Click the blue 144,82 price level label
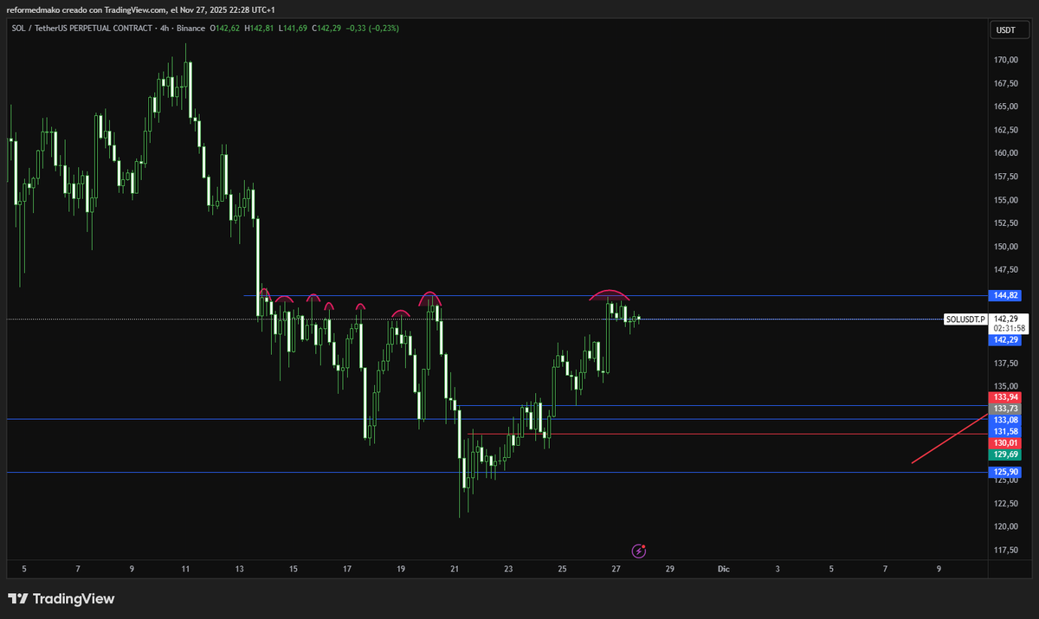Screen dimensions: 1039x619 pyautogui.click(x=1004, y=295)
